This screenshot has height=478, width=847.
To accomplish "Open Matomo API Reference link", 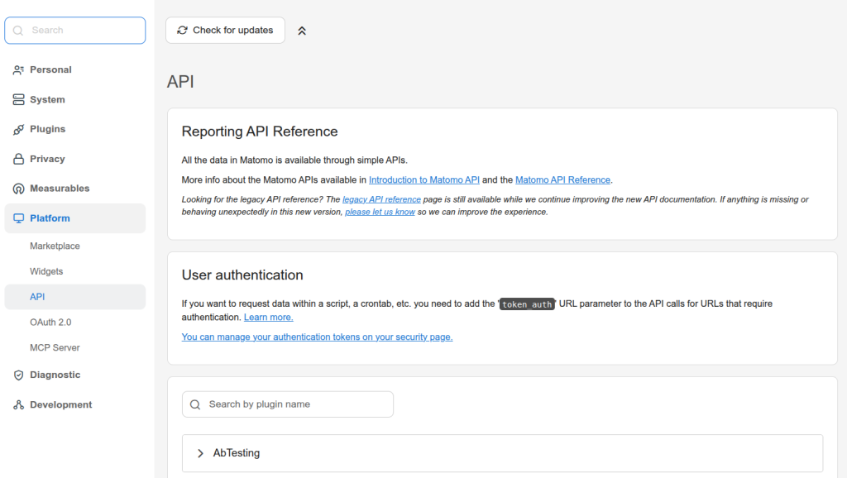I will click(x=562, y=179).
